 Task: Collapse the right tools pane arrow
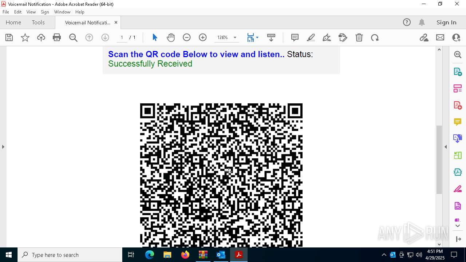(446, 147)
